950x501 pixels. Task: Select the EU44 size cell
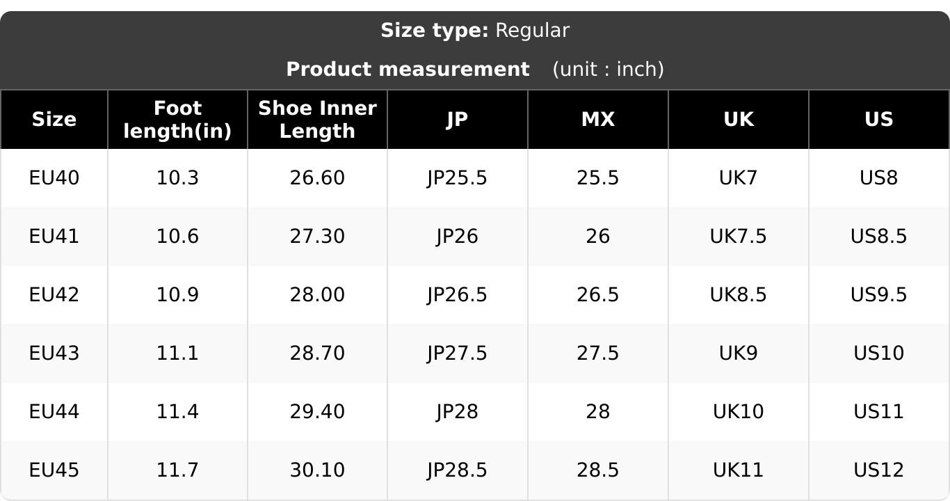54,412
